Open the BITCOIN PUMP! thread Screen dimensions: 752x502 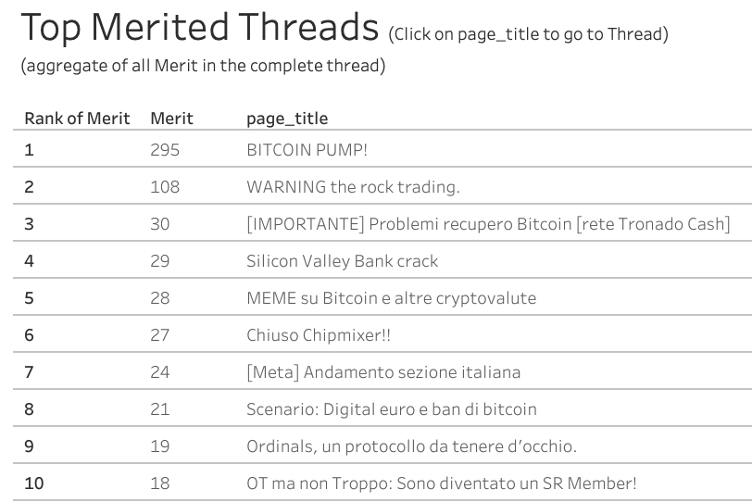307,150
